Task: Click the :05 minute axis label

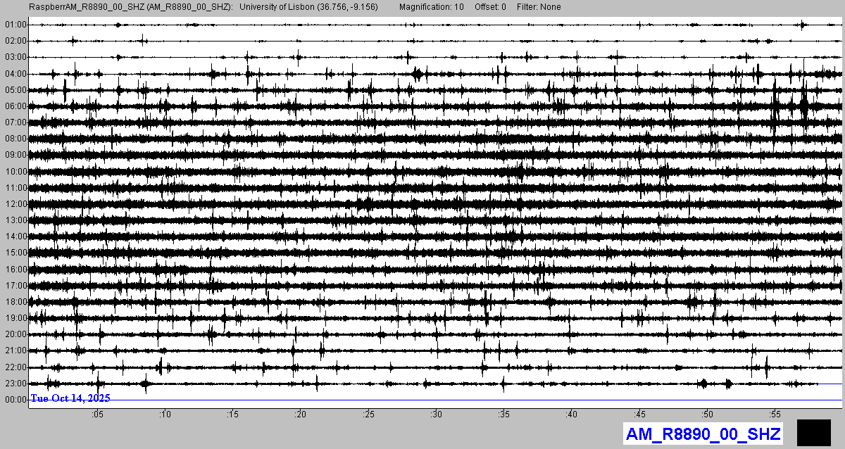Action: tap(97, 414)
